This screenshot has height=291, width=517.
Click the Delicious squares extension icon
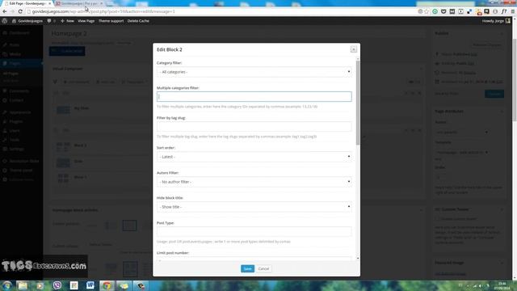pos(469,11)
